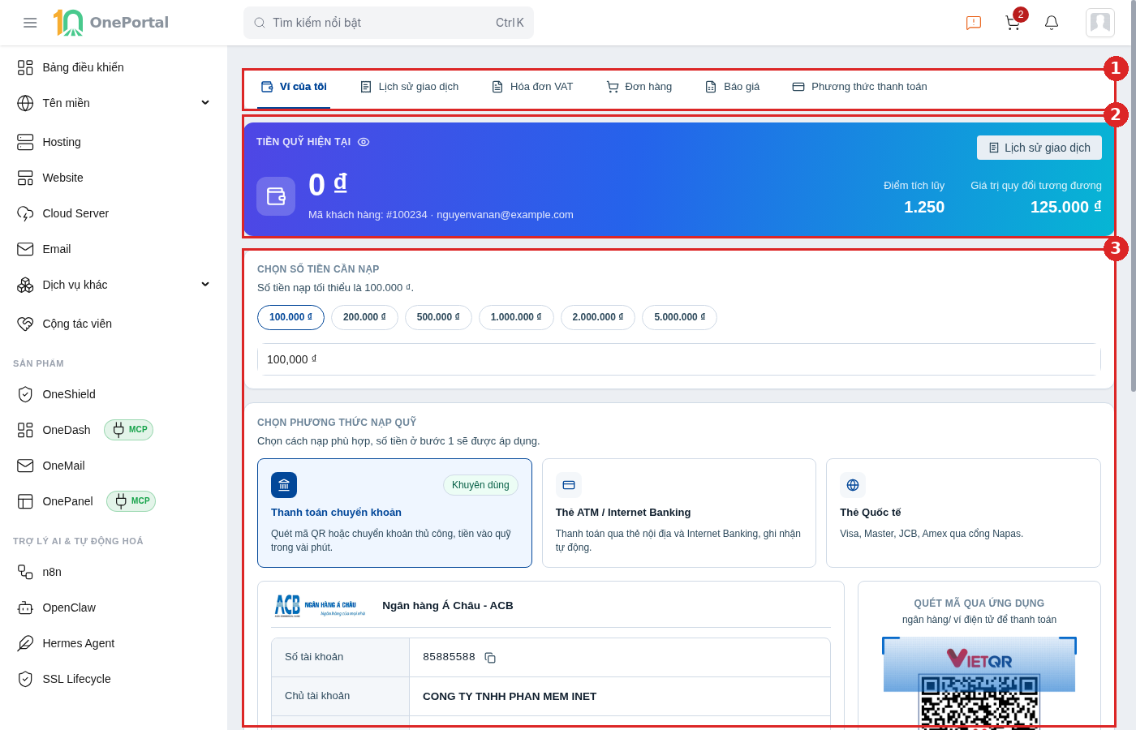The image size is (1136, 730).
Task: Open the user avatar menu
Action: [x=1100, y=23]
